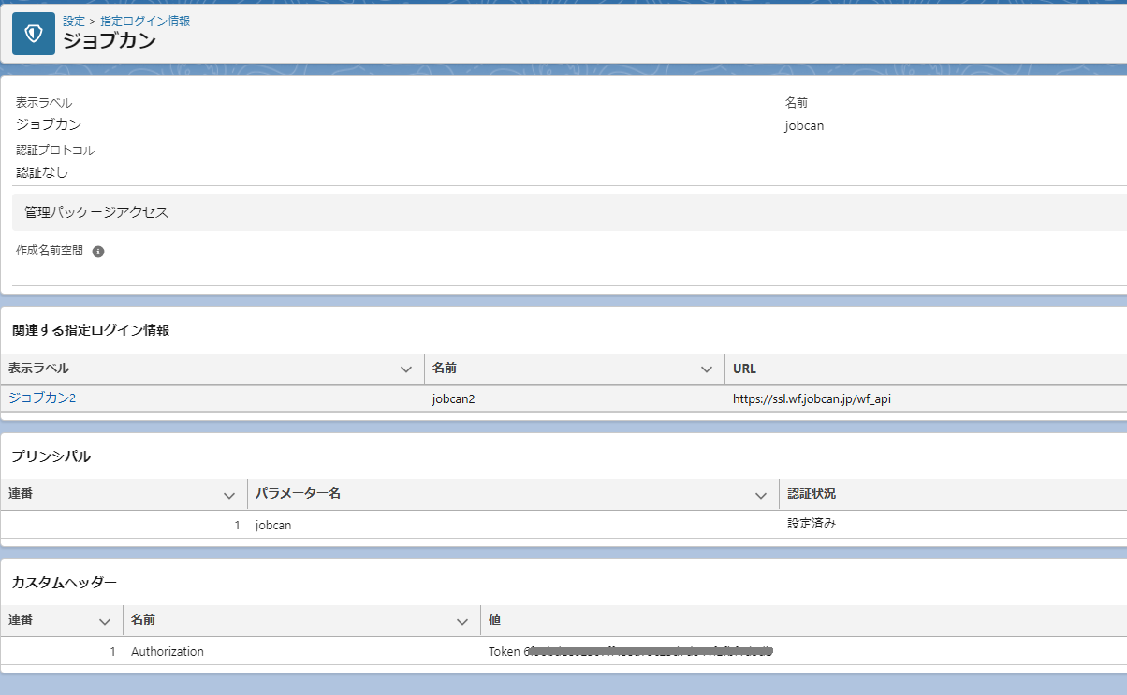This screenshot has width=1127, height=695.
Task: Click the info icon next to 作成名前空間
Action: 98,252
